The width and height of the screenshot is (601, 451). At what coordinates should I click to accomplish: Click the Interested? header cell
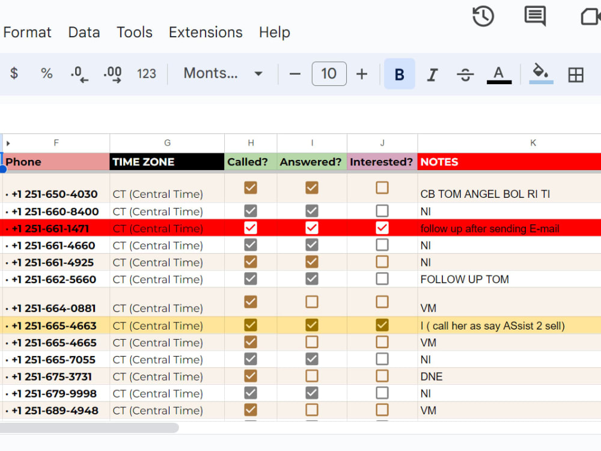[x=382, y=162]
